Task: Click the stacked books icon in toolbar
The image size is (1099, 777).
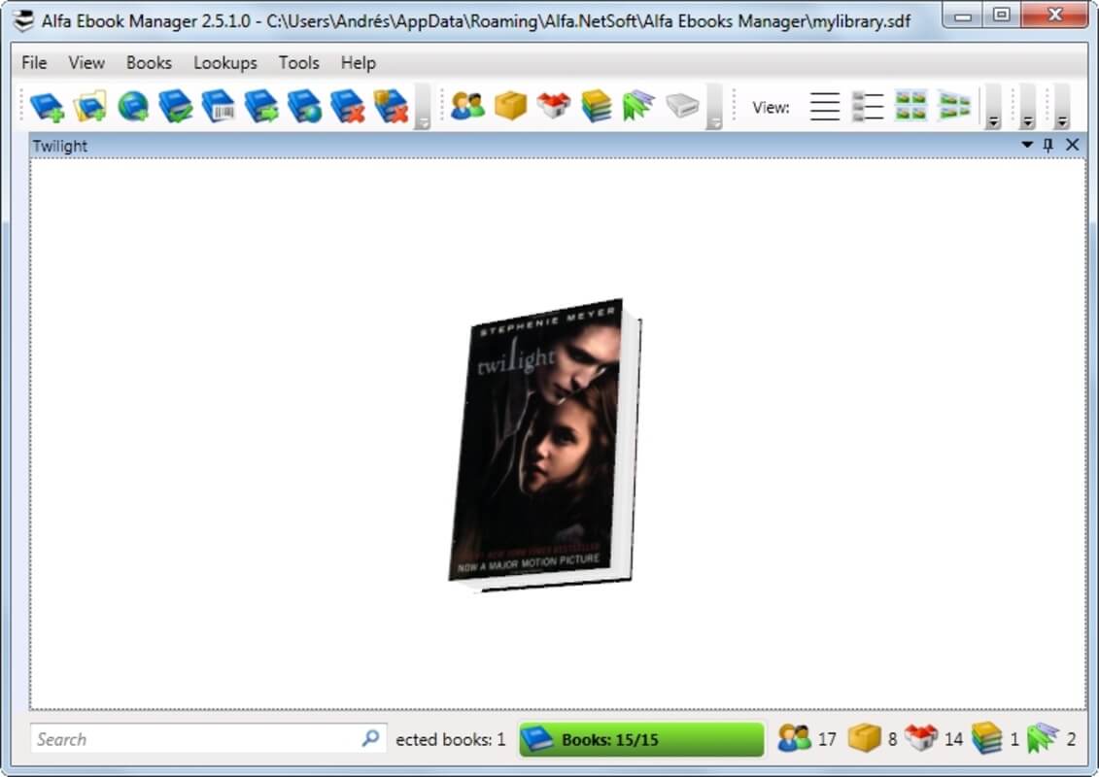Action: click(x=597, y=106)
